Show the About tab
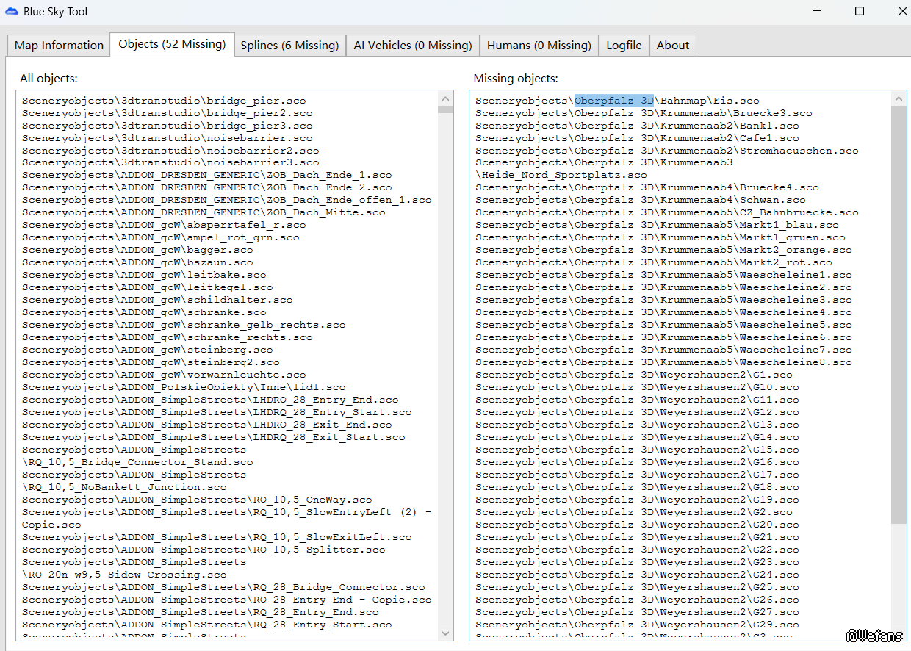 (x=672, y=46)
